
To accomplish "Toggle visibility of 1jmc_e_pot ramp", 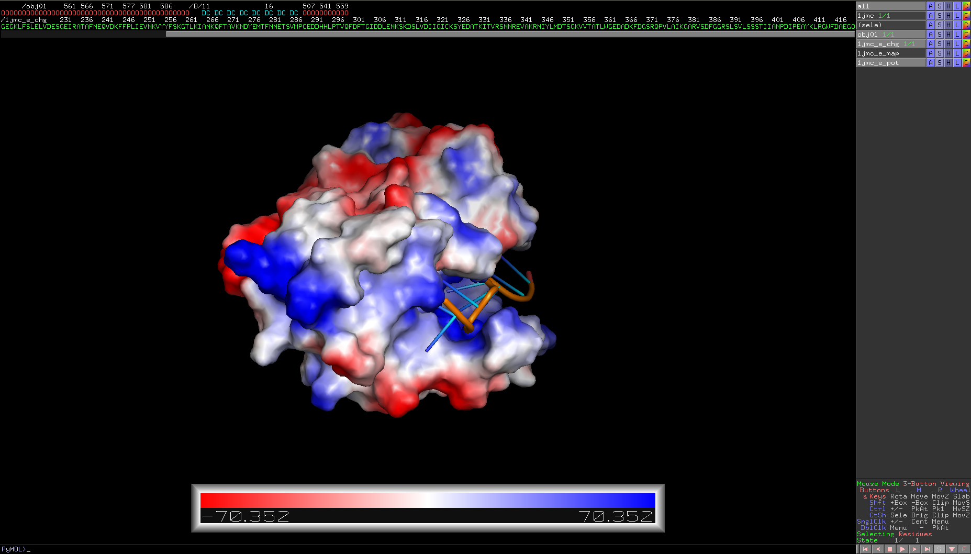I will click(891, 63).
